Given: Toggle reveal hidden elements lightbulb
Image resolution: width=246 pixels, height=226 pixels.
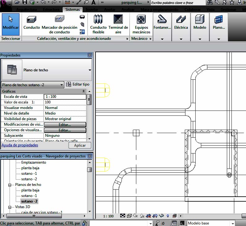Looking at the screenshot, I should 168,216.
